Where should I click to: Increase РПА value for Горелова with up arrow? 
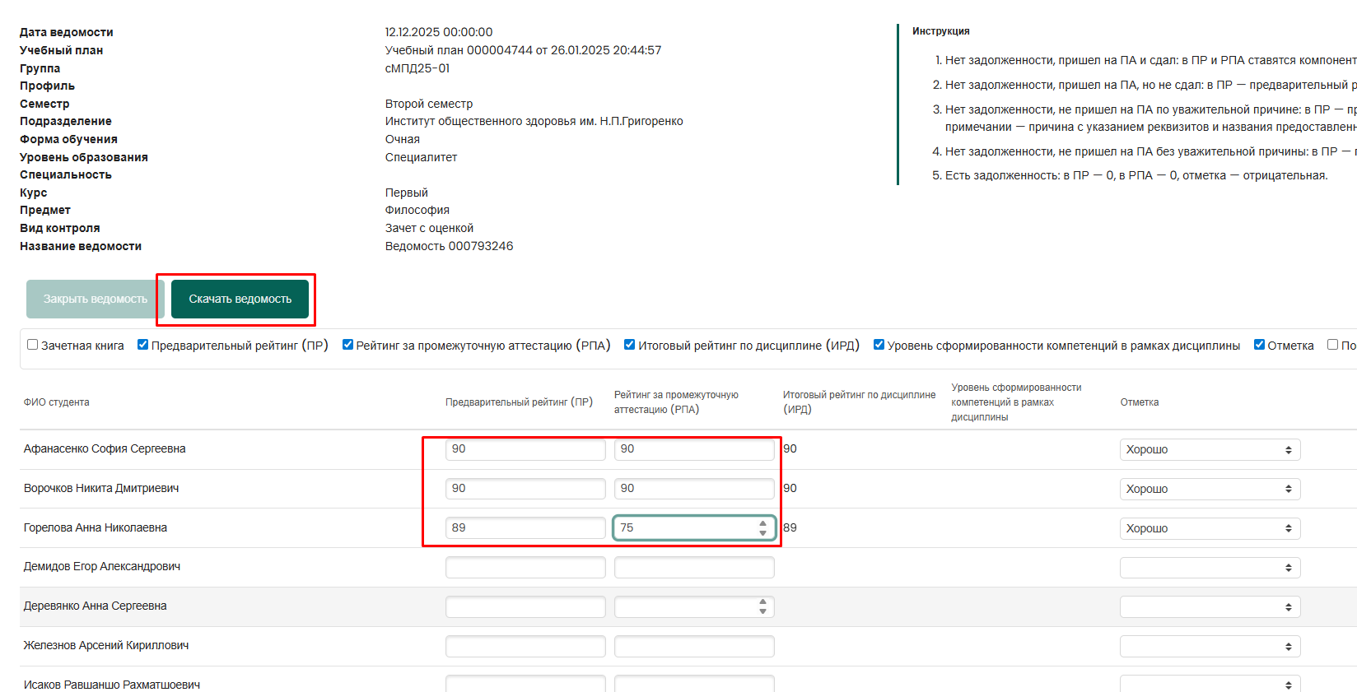[x=762, y=523]
